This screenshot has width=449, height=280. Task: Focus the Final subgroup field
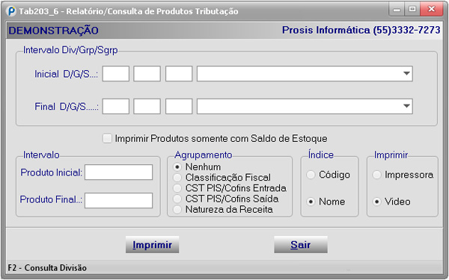179,106
